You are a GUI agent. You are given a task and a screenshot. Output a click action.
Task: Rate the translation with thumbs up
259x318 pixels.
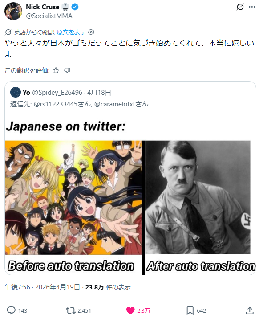(56, 70)
